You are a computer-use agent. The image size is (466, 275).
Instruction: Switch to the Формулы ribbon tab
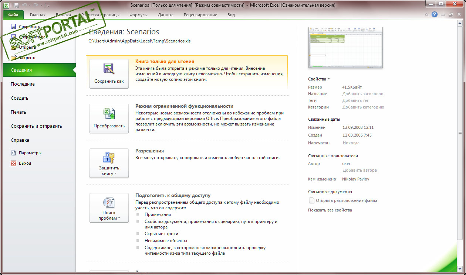coord(138,15)
